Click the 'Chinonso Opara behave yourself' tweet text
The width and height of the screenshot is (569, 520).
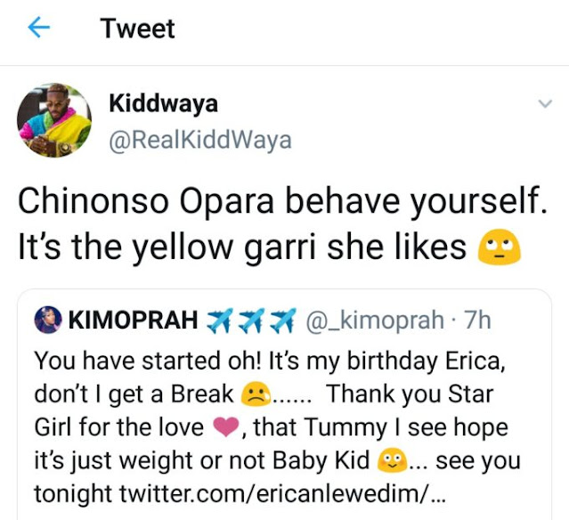pyautogui.click(x=282, y=200)
